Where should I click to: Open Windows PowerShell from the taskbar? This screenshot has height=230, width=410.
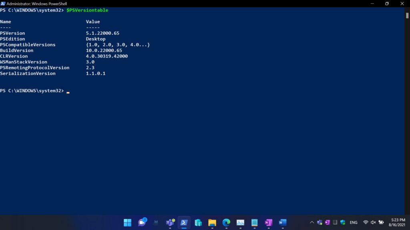(x=184, y=222)
